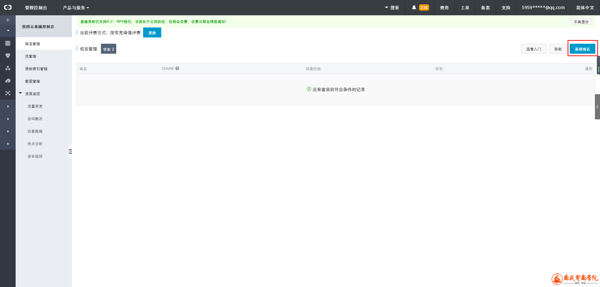Screen dimensions: 600x287
Task: Click the info icon beside 没有查询到符合条件的记录
Action: tap(309, 89)
